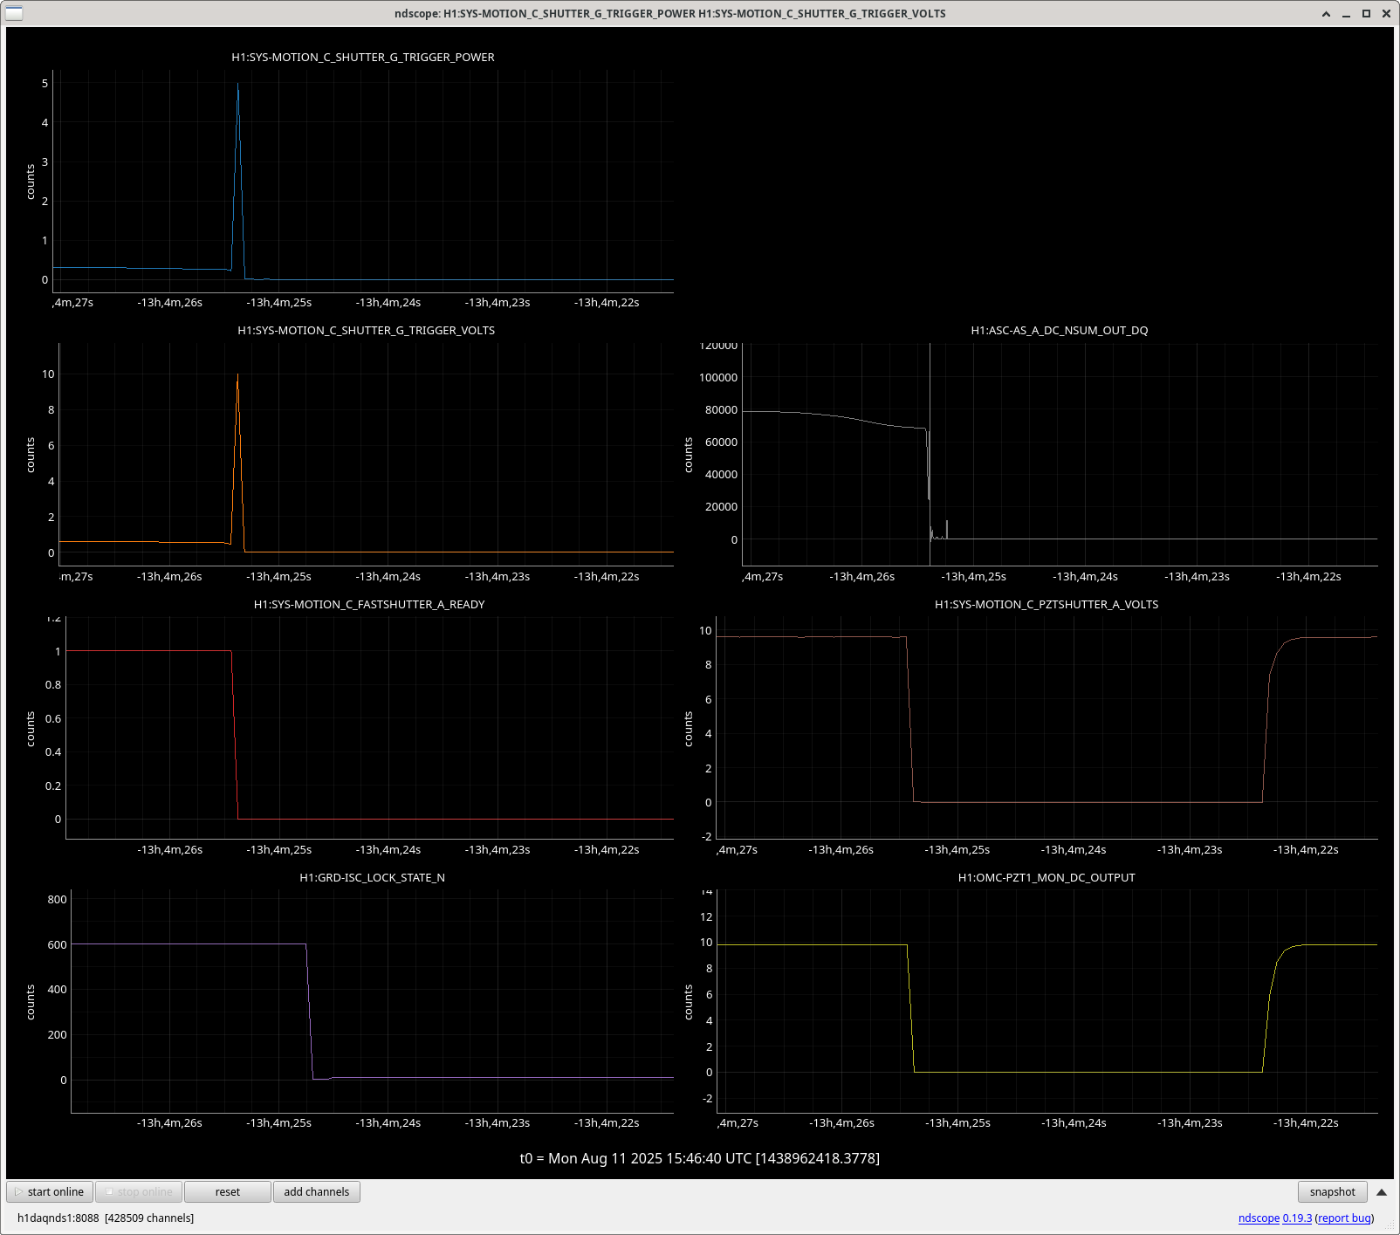Minimize the ndscope window
This screenshot has width=1400, height=1235.
(x=1346, y=13)
